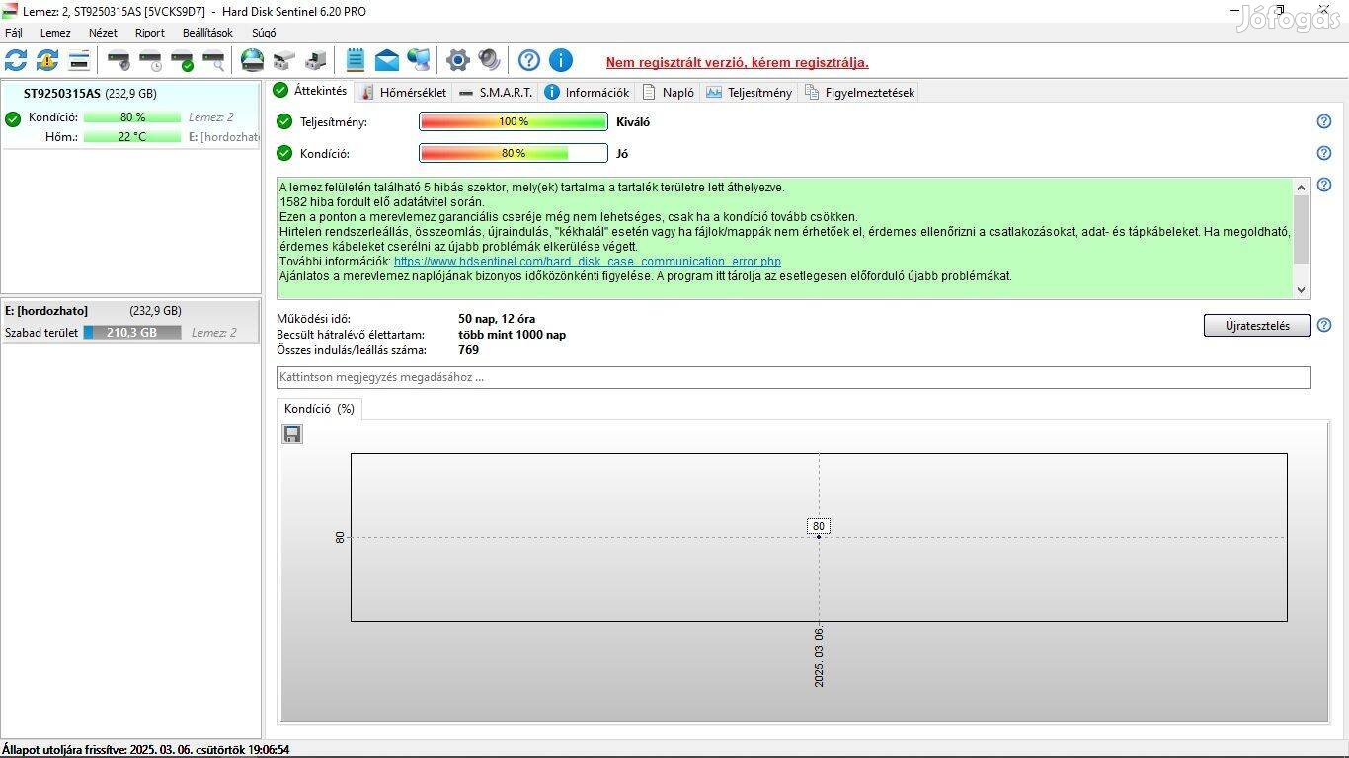Switch to the Áttekintés tab
Screen dimensions: 1349x758
pyautogui.click(x=311, y=91)
